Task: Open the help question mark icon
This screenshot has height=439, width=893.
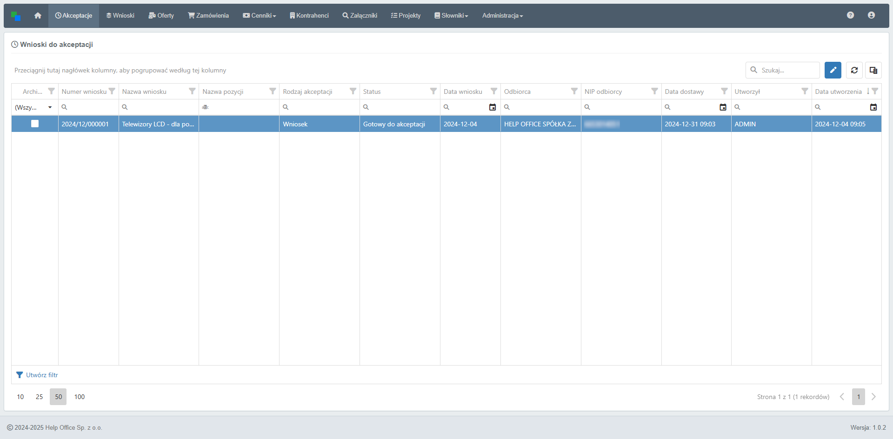Action: (x=850, y=15)
